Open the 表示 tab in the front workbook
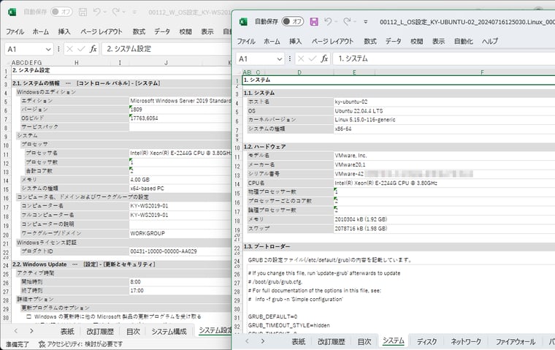Image resolution: width=555 pixels, height=350 pixels. pos(438,42)
